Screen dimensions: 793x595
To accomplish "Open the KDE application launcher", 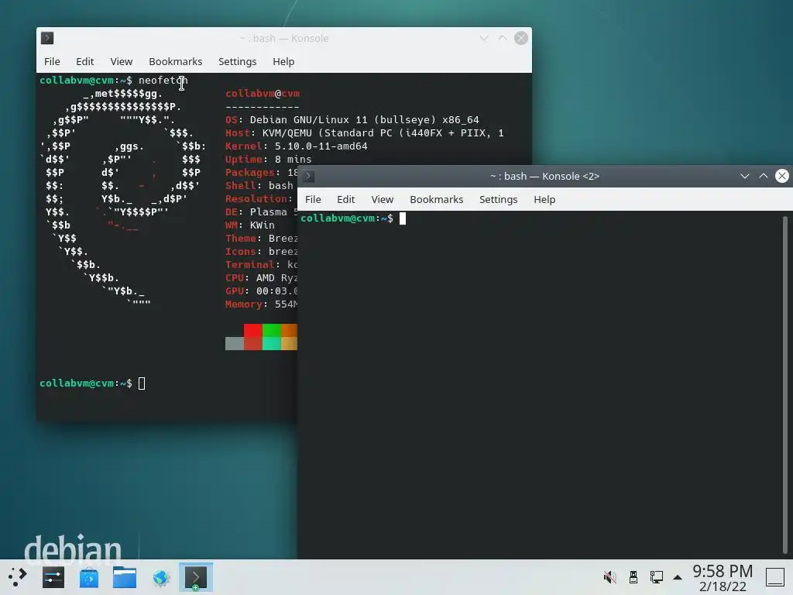I will (17, 576).
